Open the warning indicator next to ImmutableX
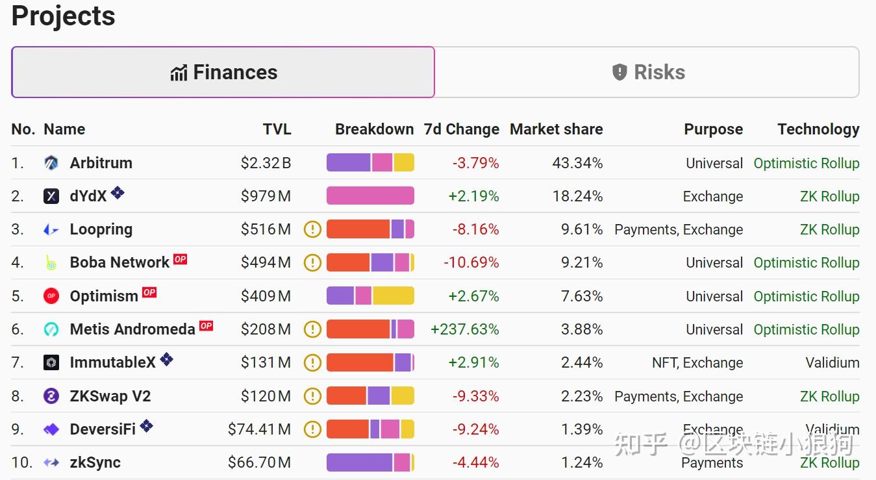This screenshot has width=876, height=480. click(312, 362)
